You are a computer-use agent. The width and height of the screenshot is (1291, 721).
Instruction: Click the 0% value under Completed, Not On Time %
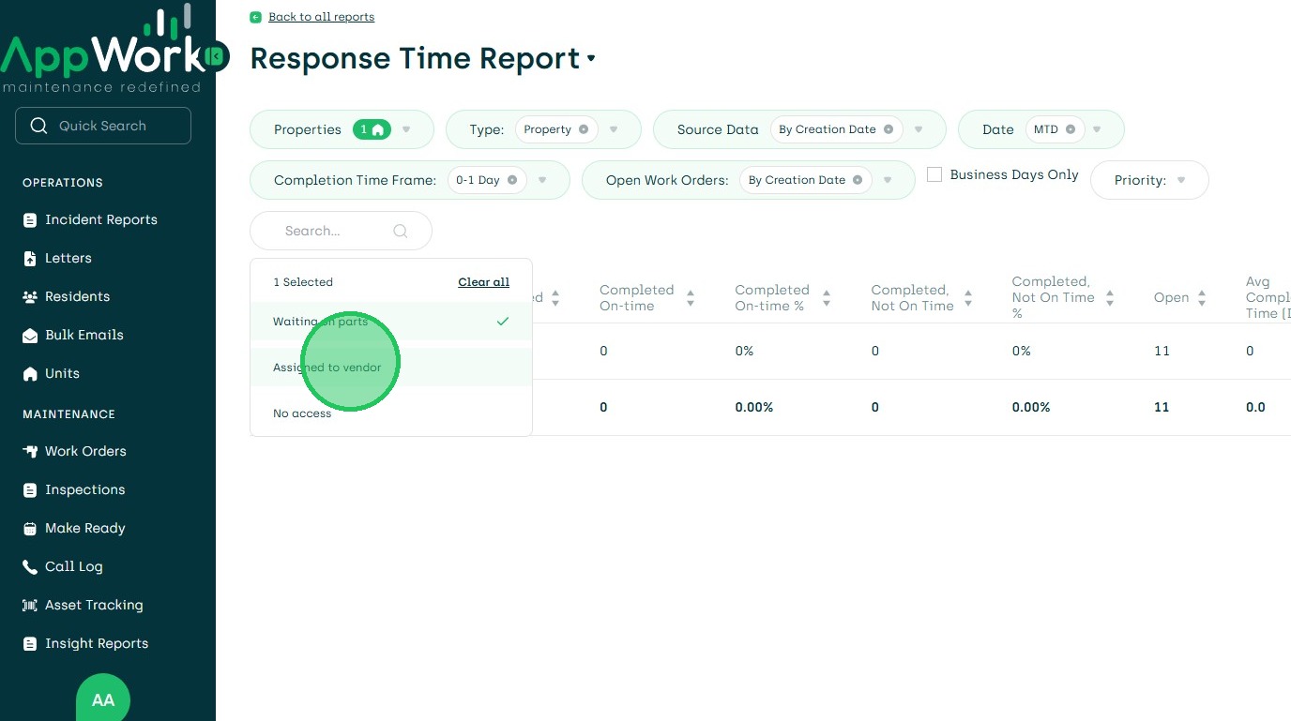pos(1022,352)
